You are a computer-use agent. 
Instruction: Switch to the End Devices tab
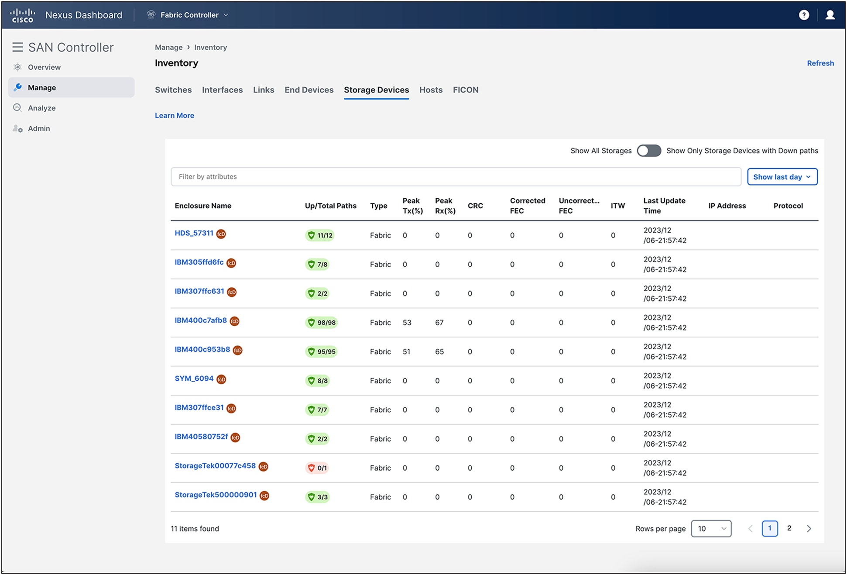[x=309, y=90]
